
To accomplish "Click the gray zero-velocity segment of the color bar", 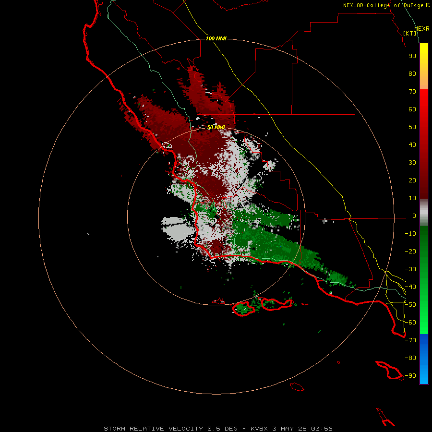I will click(424, 213).
